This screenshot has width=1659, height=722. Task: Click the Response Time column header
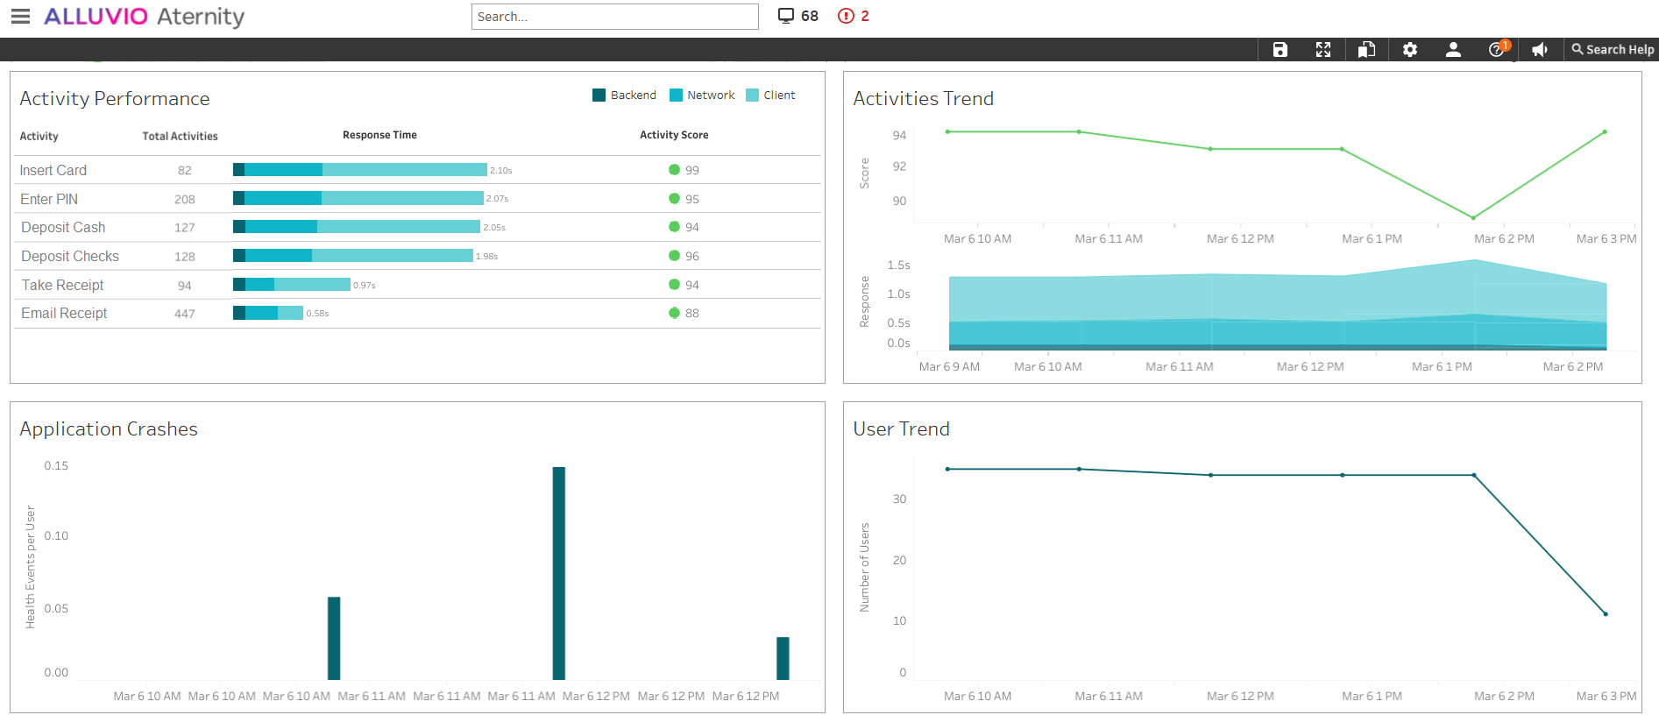[x=379, y=135]
